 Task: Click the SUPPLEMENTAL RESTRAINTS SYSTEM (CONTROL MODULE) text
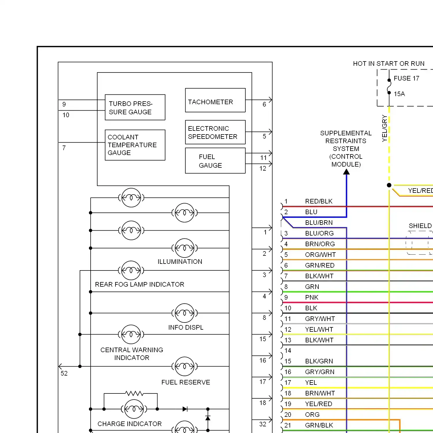pos(346,149)
